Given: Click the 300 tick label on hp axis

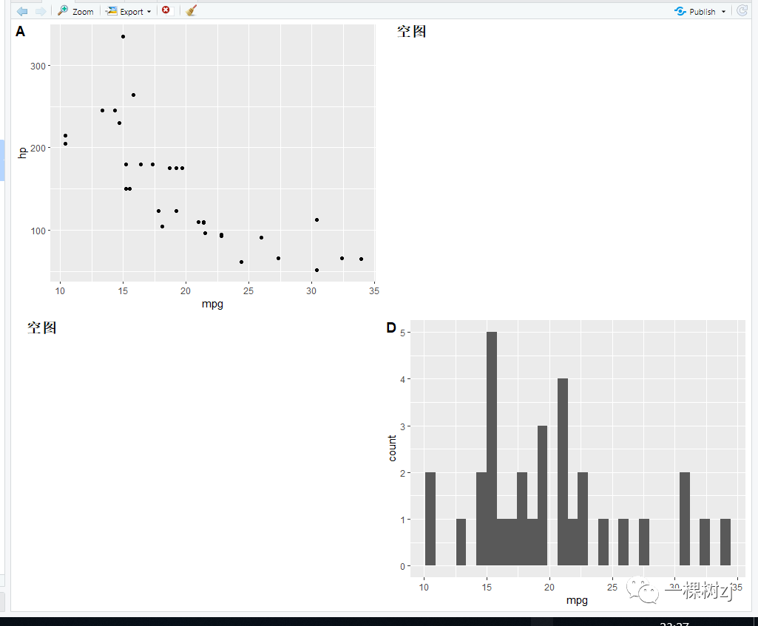Looking at the screenshot, I should pos(38,67).
